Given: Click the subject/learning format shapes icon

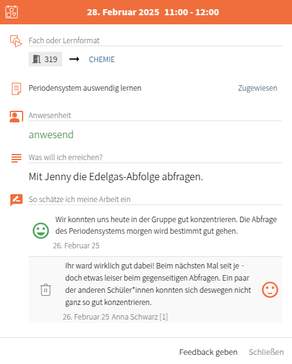Looking at the screenshot, I should pos(16,41).
